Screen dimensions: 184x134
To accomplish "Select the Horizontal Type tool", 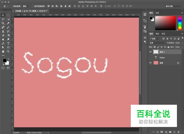I will pyautogui.click(x=8, y=43).
